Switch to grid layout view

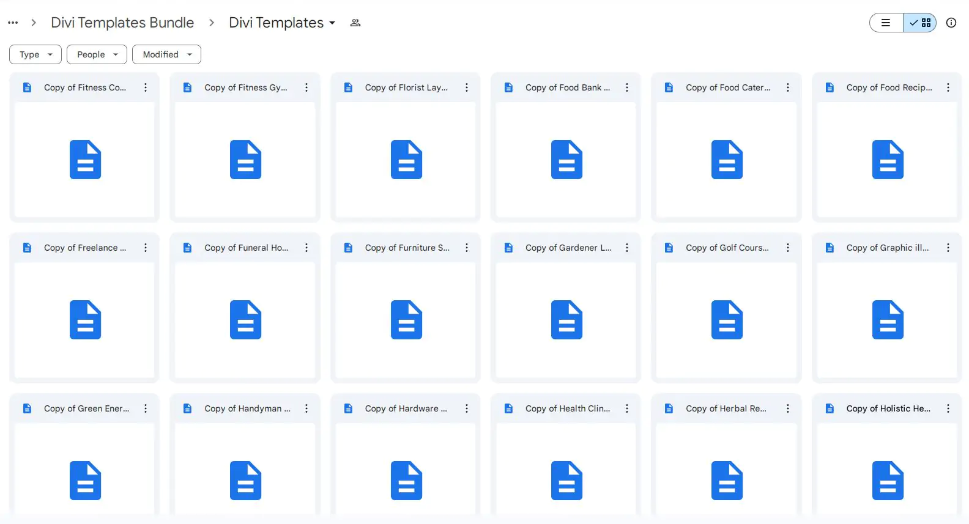920,23
